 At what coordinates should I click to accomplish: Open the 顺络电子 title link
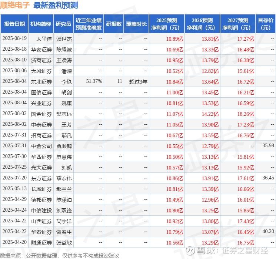[x=15, y=5]
